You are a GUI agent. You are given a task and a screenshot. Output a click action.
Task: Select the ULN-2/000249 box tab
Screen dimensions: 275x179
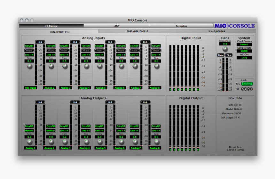coord(216,31)
